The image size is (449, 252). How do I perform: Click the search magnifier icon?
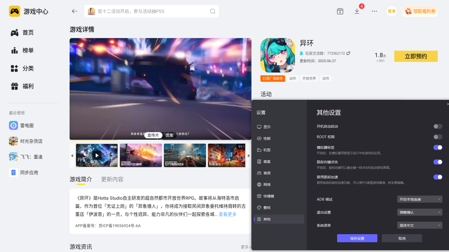[x=213, y=11]
